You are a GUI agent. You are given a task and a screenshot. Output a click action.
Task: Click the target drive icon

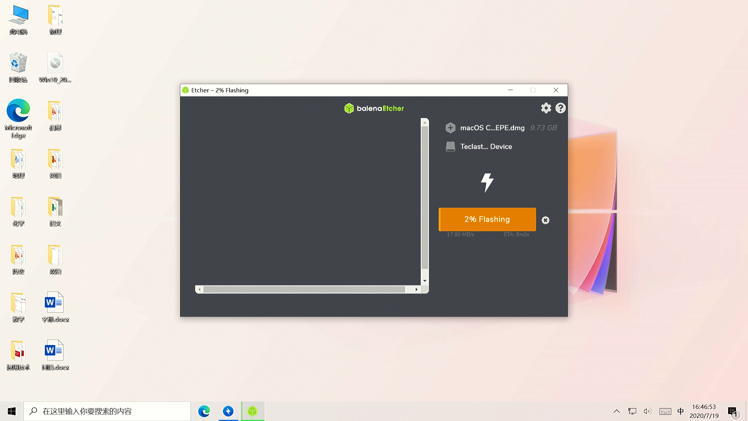[450, 147]
